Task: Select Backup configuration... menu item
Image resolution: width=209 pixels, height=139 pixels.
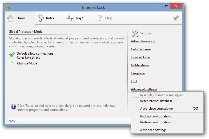Action: pos(156,116)
